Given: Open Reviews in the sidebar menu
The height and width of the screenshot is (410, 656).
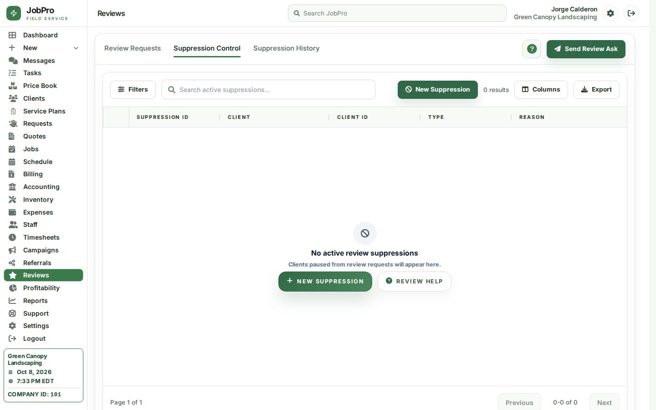Looking at the screenshot, I should 43,275.
